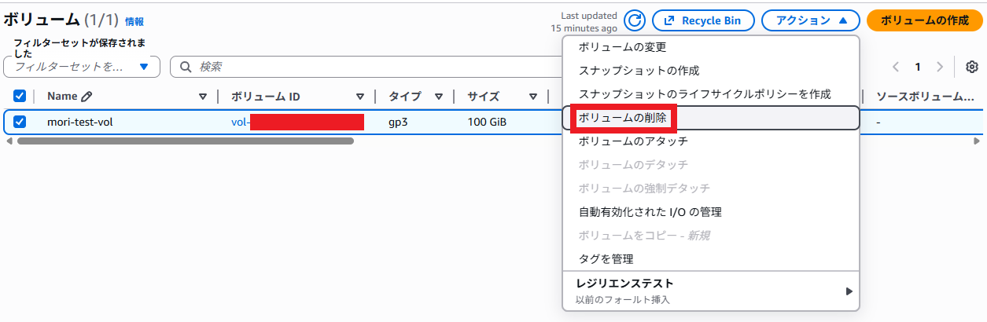Click the refresh icon button

tap(635, 21)
